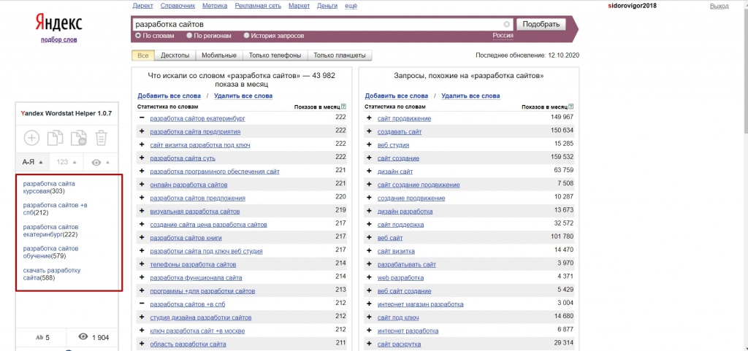The image size is (748, 351).
Task: Click the copy list icon in Wordstat Helper
Action: [x=55, y=138]
